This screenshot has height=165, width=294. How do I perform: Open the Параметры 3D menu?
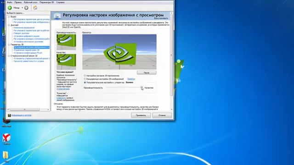(x=47, y=2)
